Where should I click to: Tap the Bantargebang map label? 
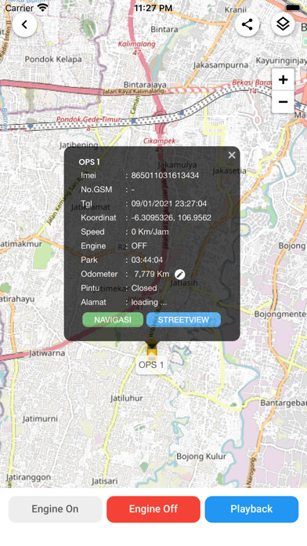coord(284,403)
